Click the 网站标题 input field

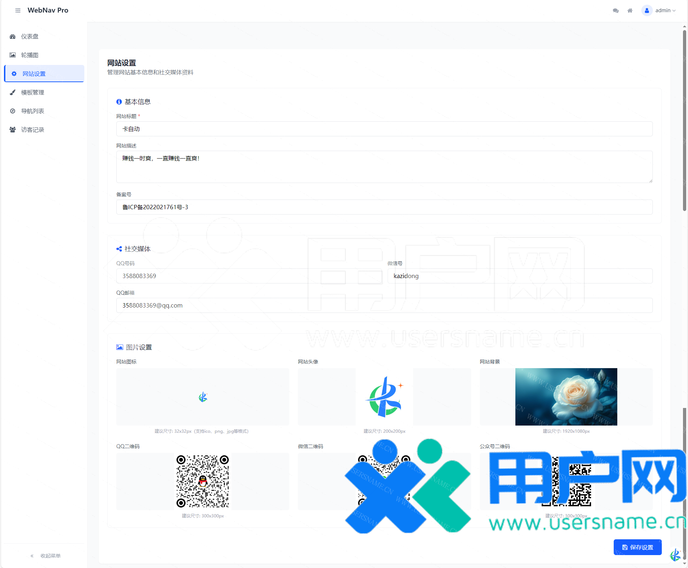[x=384, y=129]
